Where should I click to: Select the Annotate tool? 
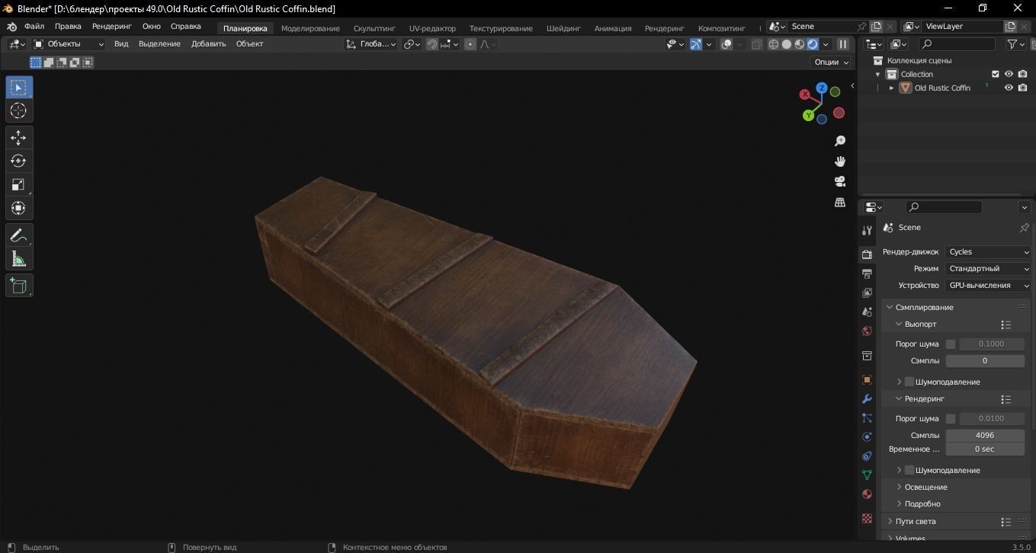(x=19, y=235)
